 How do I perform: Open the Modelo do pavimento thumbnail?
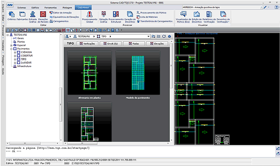pyautogui.click(x=138, y=73)
